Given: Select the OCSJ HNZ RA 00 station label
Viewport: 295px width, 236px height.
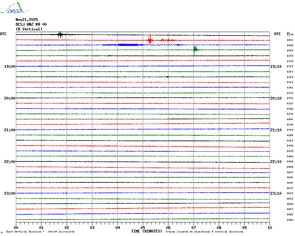Looking at the screenshot, I should point(31,24).
